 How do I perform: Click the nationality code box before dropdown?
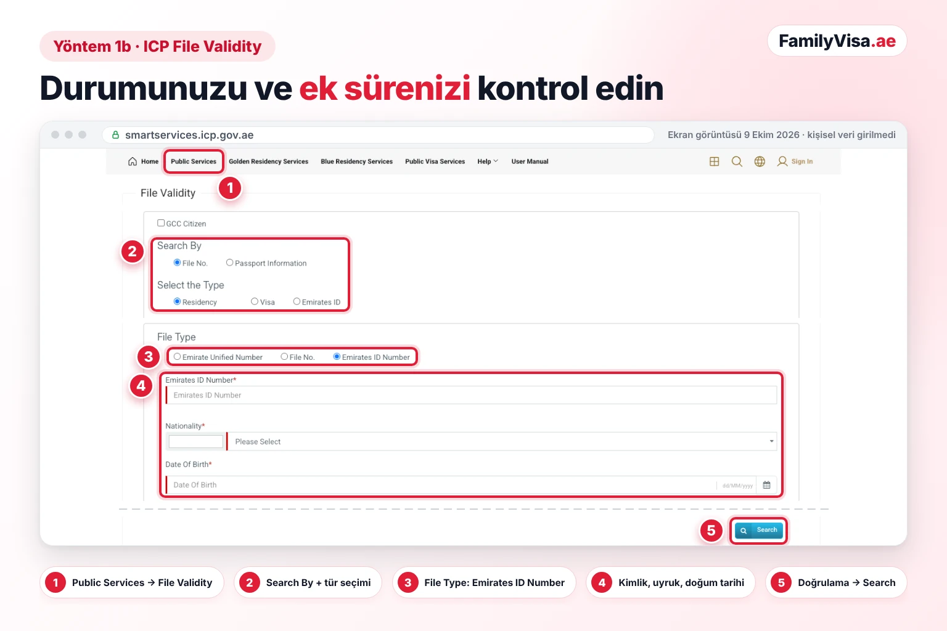196,441
